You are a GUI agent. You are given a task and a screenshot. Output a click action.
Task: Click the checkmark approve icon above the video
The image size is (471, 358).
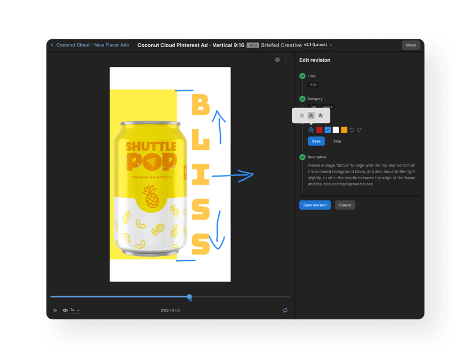[x=277, y=60]
